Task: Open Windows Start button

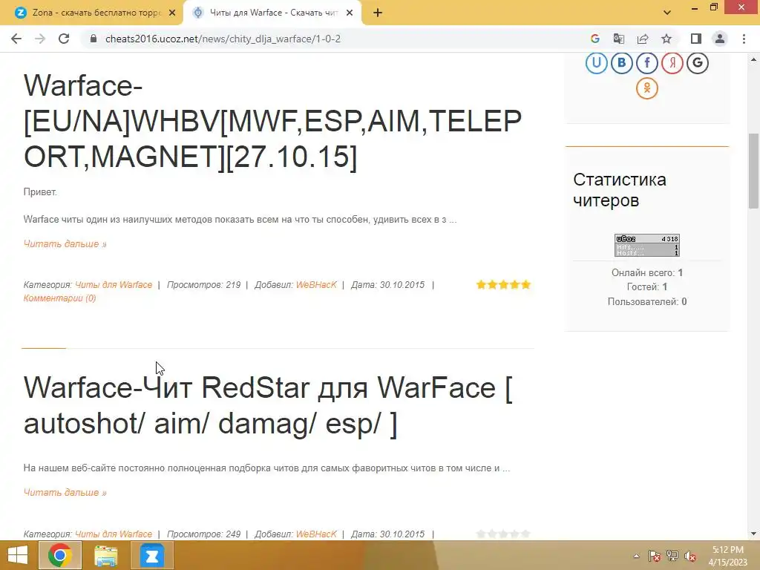Action: point(18,555)
